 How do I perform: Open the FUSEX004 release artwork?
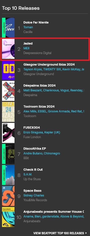tap(8, 133)
